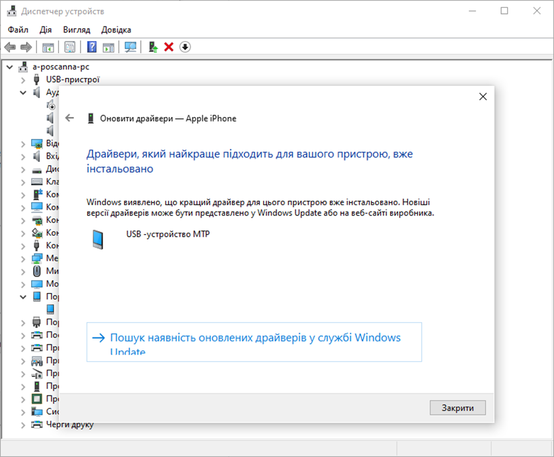Toggle the Show/Hide Console Tree toolbar icon
Screen dimensions: 554x457
click(48, 47)
